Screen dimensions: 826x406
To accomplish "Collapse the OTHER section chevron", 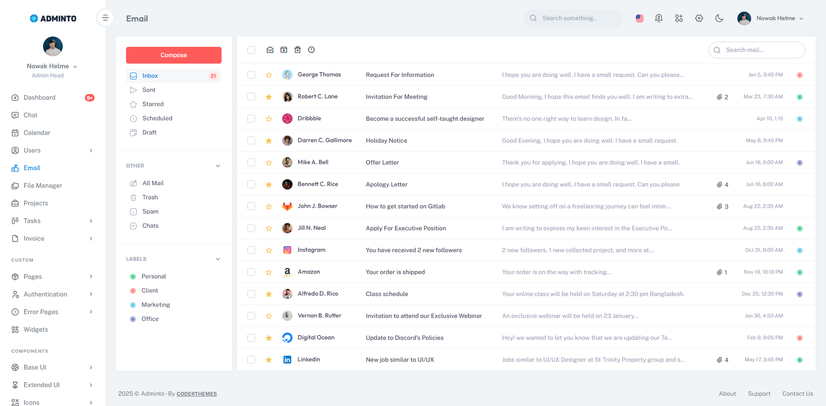I will [218, 165].
